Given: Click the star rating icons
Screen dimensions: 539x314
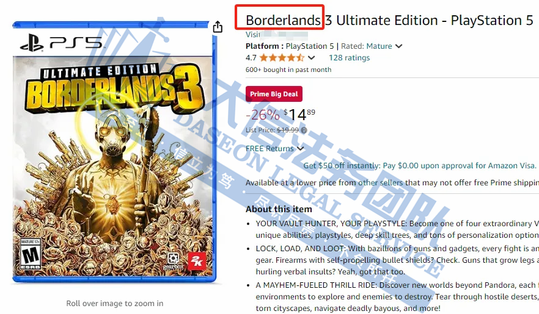Looking at the screenshot, I should pos(282,57).
